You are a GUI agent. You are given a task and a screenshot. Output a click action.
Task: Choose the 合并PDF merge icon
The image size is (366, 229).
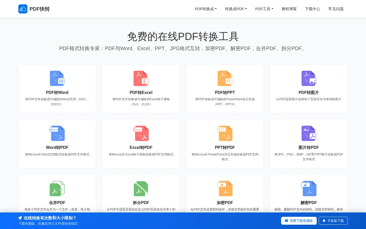(x=57, y=189)
